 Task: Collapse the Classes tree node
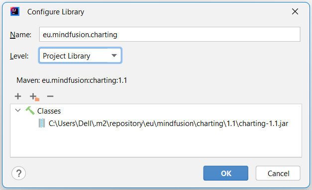(18, 110)
